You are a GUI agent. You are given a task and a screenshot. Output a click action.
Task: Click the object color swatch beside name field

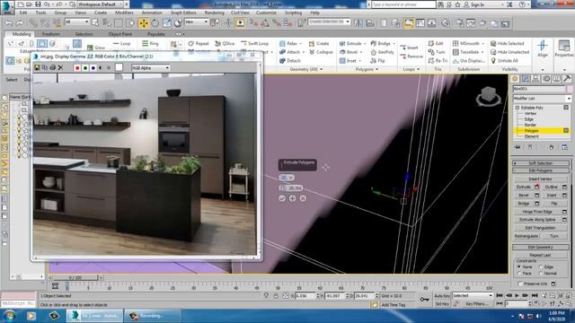pyautogui.click(x=570, y=89)
